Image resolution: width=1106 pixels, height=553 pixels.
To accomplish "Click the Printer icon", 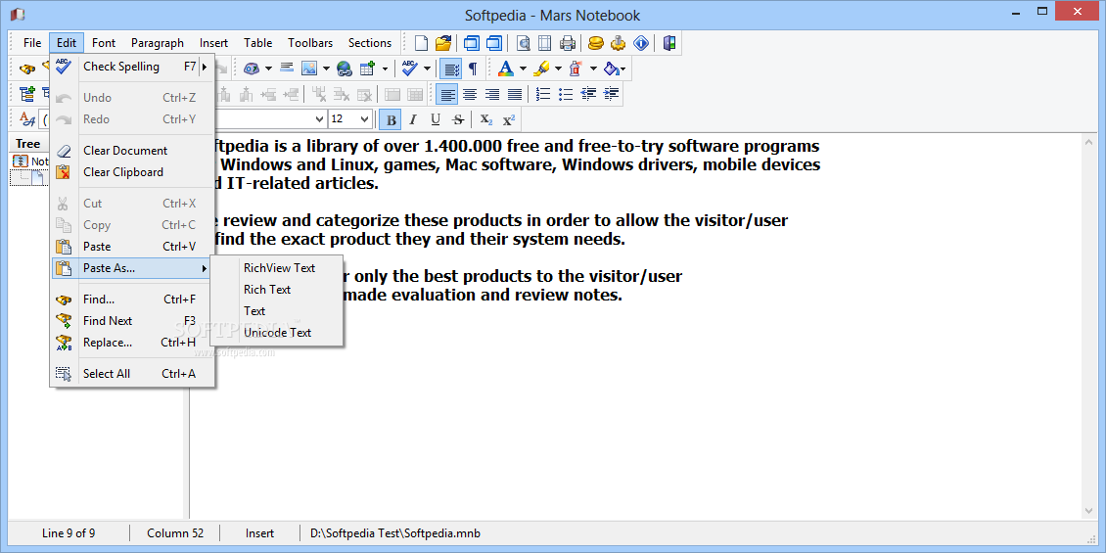I will coord(567,43).
